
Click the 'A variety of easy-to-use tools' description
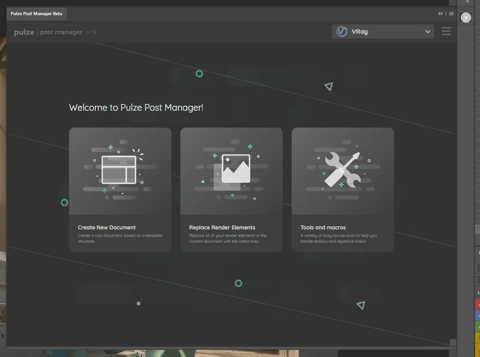(338, 238)
